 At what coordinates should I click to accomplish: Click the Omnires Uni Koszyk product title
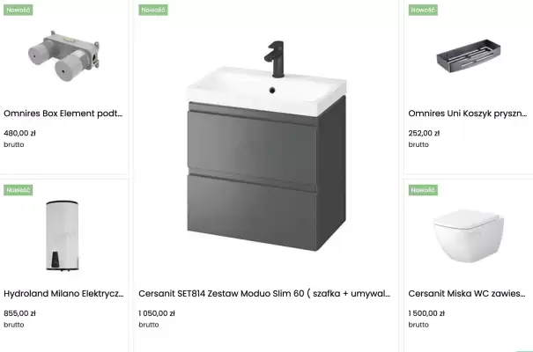(467, 114)
